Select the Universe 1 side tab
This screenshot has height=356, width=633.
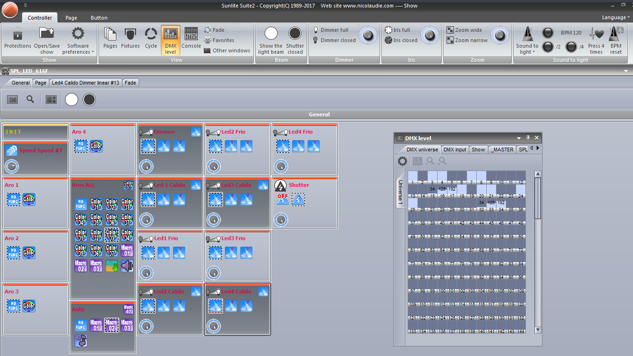[400, 191]
